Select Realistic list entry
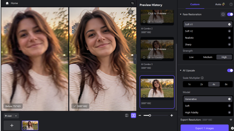234x131 pixels. (x=208, y=38)
